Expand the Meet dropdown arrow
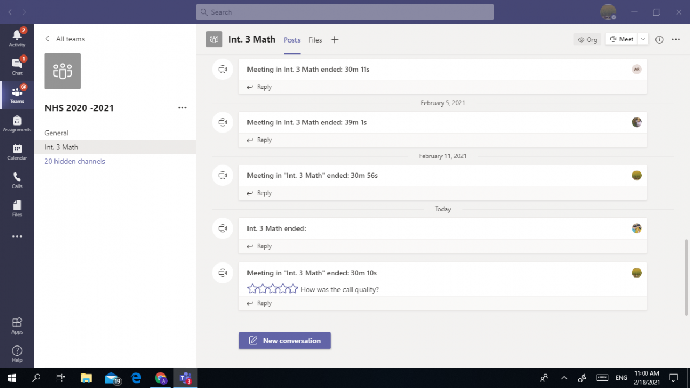Image resolution: width=690 pixels, height=388 pixels. [643, 39]
